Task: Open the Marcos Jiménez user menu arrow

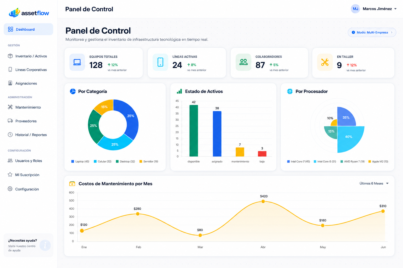Action: 395,9
